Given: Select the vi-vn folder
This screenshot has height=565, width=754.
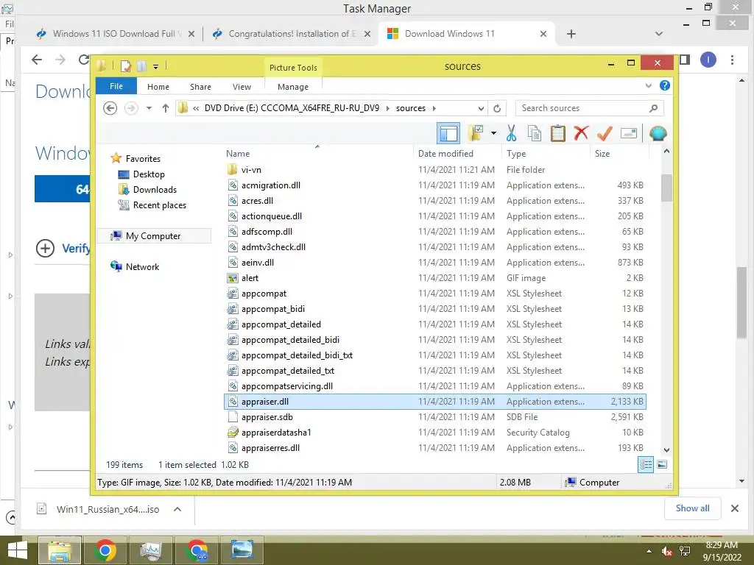Looking at the screenshot, I should (435, 170).
